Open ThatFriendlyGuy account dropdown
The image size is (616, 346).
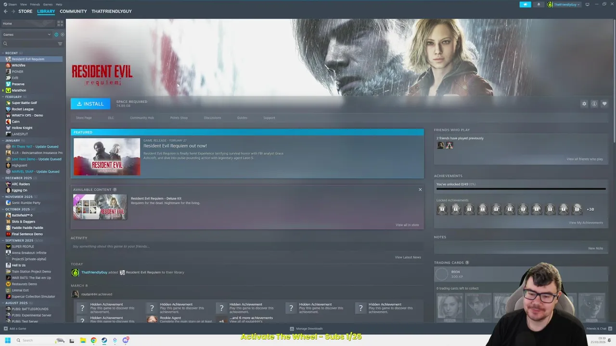564,4
